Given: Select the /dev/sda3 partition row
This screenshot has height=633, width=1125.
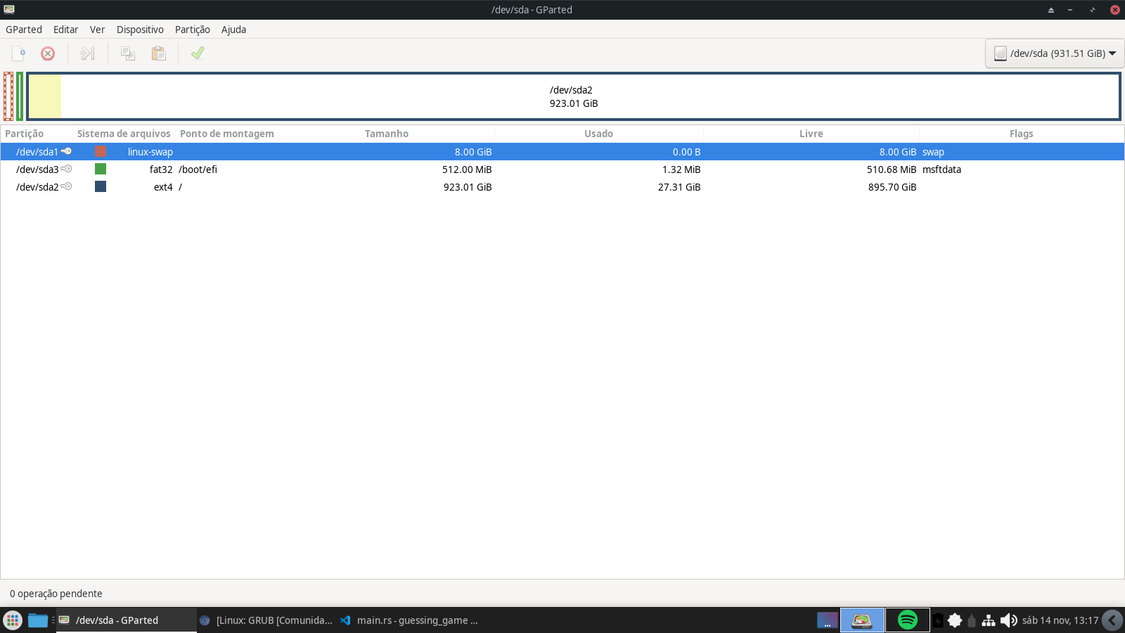Looking at the screenshot, I should [562, 170].
